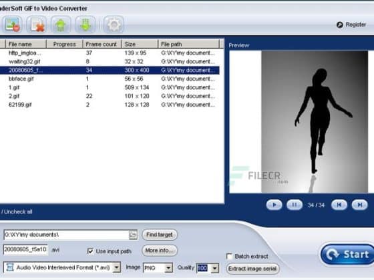The height and width of the screenshot is (280, 374).
Task: Select the 62199.gif file row
Action: [x=110, y=105]
